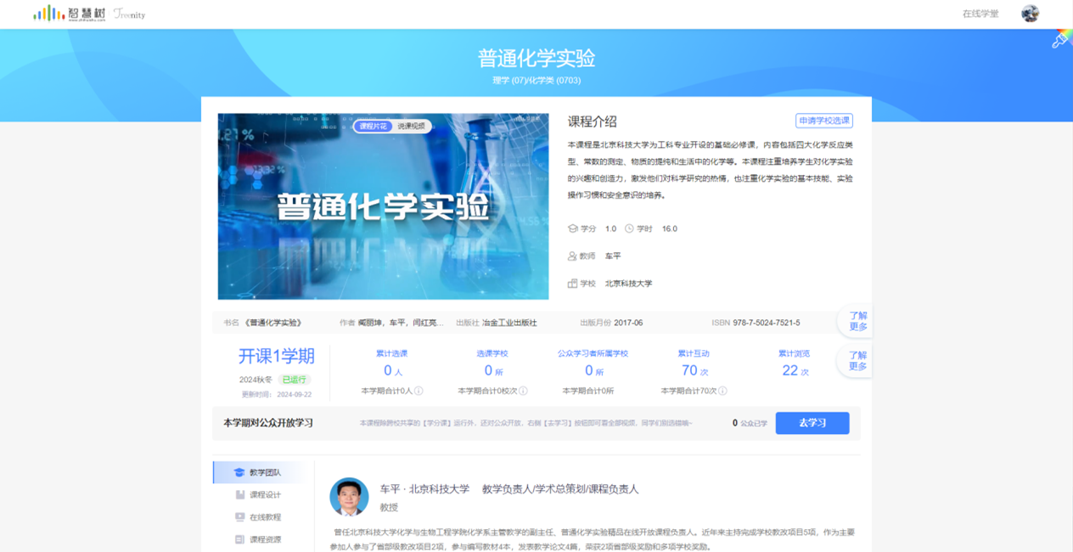
Task: Expand lower 了解更多 floating tab
Action: pyautogui.click(x=857, y=361)
